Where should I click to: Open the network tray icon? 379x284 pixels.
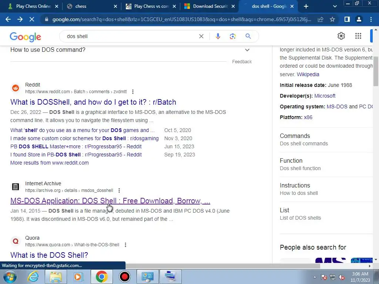pos(333,277)
